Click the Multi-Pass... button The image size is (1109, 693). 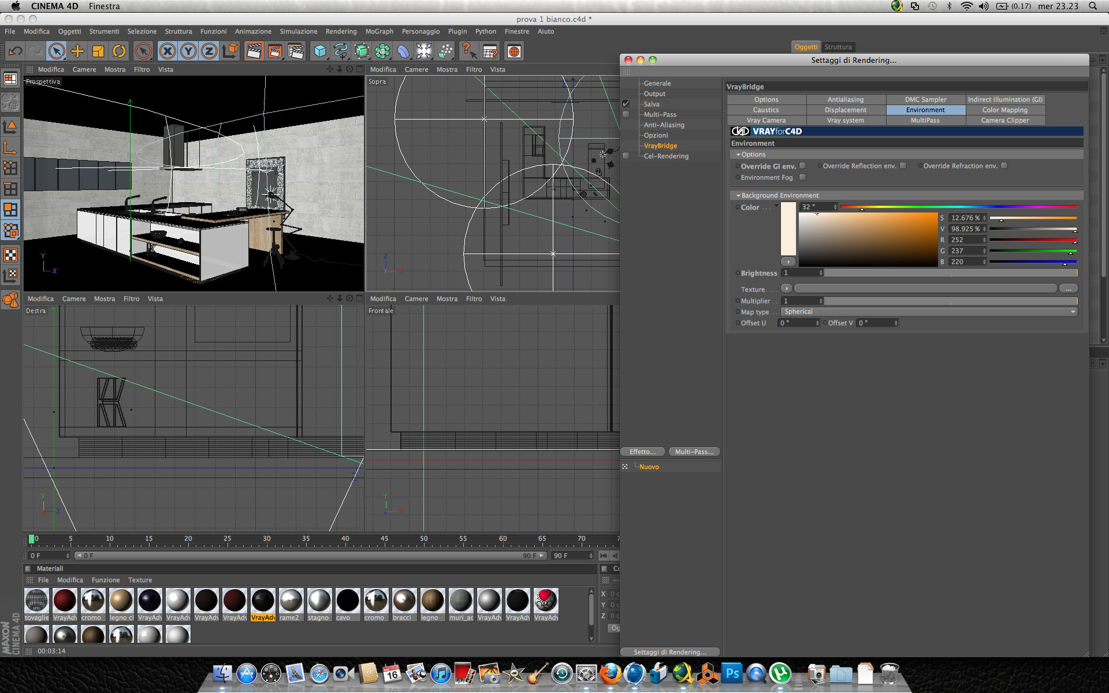694,452
